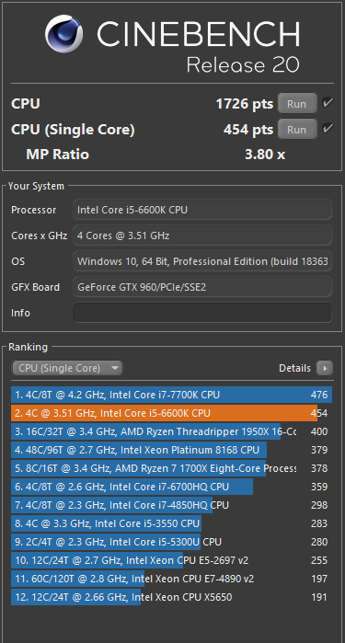Select ranking row Xeon CPU E7-4890 v2
This screenshot has height=643, width=345.
point(171,579)
